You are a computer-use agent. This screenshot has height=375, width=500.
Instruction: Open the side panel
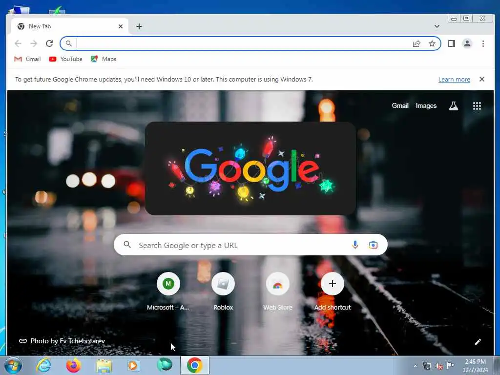(452, 43)
